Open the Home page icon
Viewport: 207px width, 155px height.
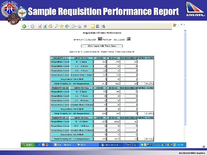pyautogui.click(x=51, y=26)
